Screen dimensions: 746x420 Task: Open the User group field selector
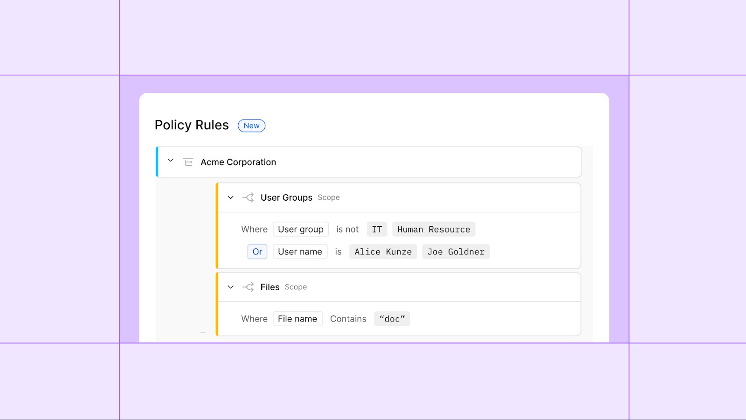pyautogui.click(x=301, y=229)
